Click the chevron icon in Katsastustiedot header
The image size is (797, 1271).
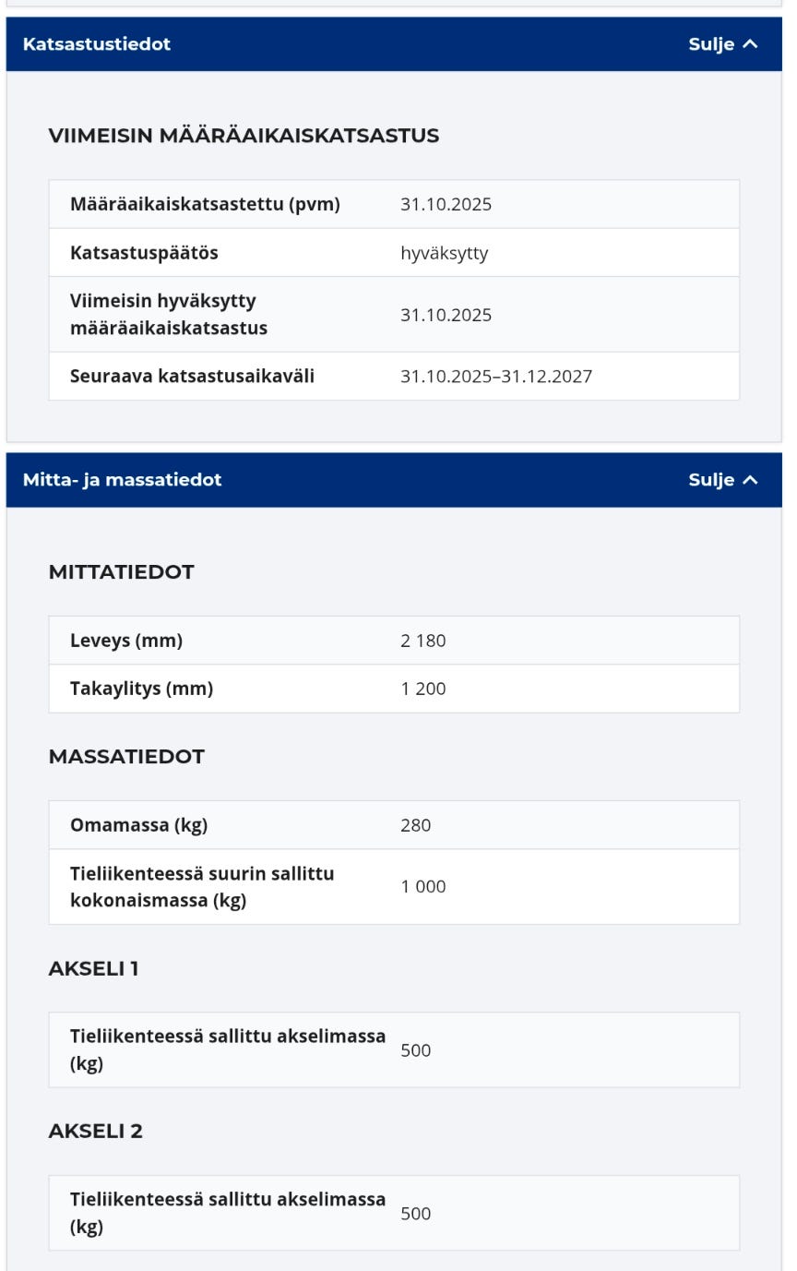(x=750, y=44)
